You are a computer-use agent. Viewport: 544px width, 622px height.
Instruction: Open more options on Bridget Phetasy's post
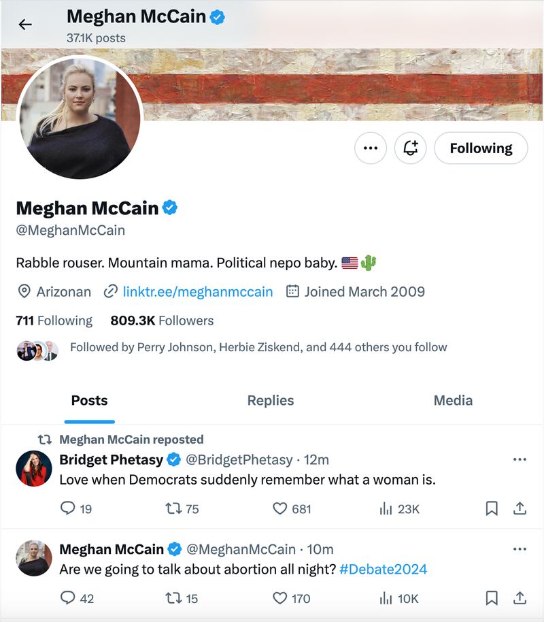[x=520, y=459]
